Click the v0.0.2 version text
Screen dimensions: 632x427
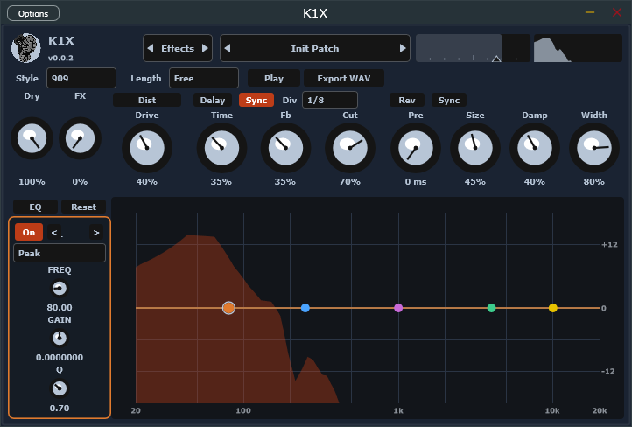[x=60, y=58]
